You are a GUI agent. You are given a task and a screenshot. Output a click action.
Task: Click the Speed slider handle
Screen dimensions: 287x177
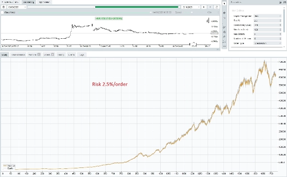(192, 12)
